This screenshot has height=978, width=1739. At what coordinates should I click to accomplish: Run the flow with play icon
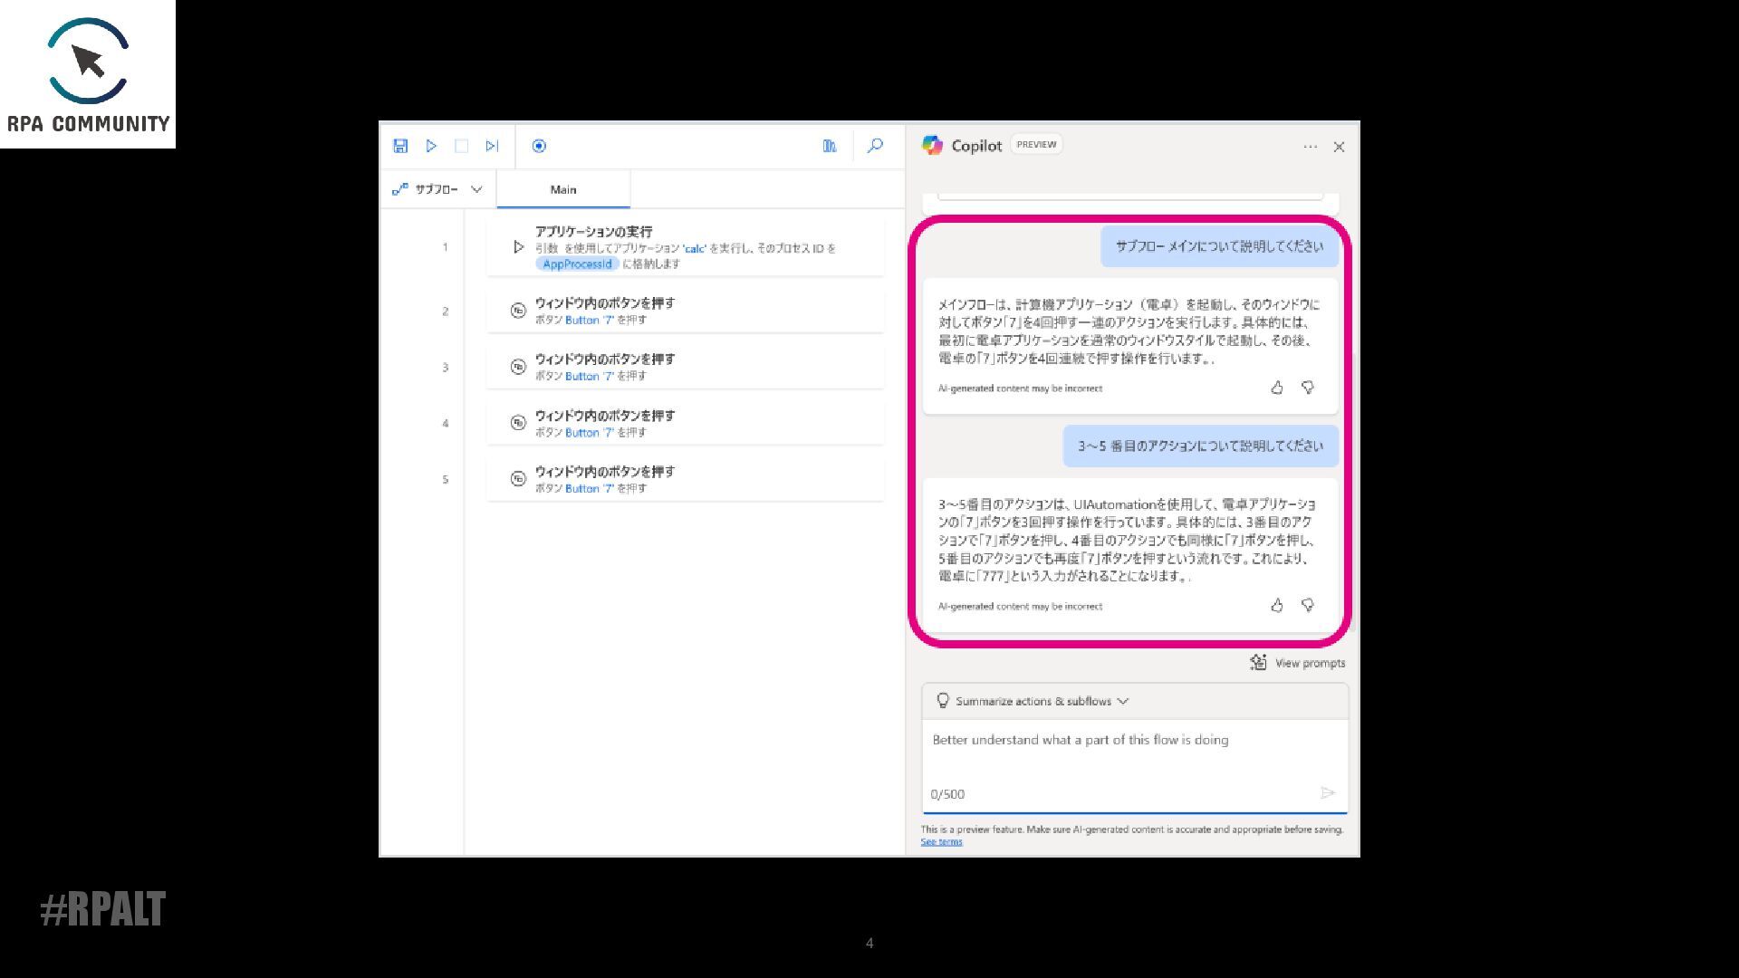point(431,146)
